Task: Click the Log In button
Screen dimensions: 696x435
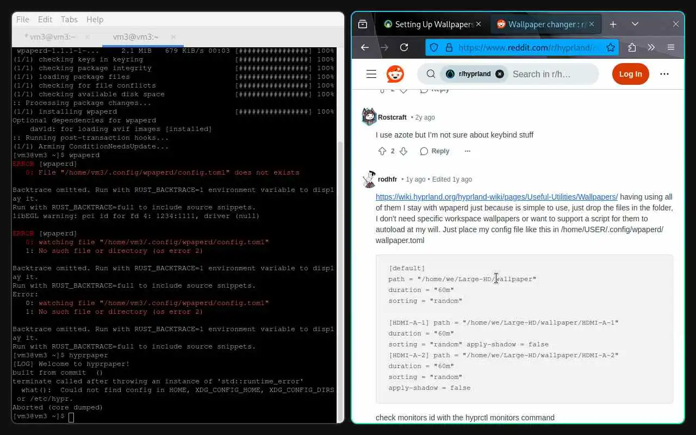Action: tap(631, 74)
